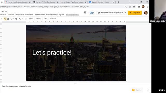Open the Insertar menu

coord(3,15)
